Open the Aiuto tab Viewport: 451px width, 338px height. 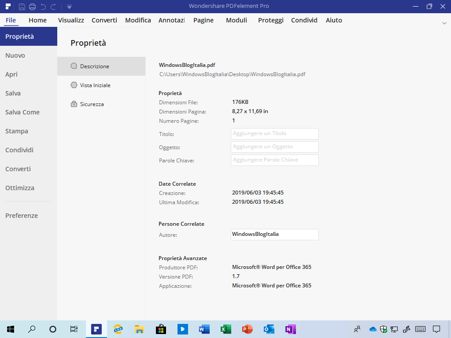pyautogui.click(x=334, y=20)
